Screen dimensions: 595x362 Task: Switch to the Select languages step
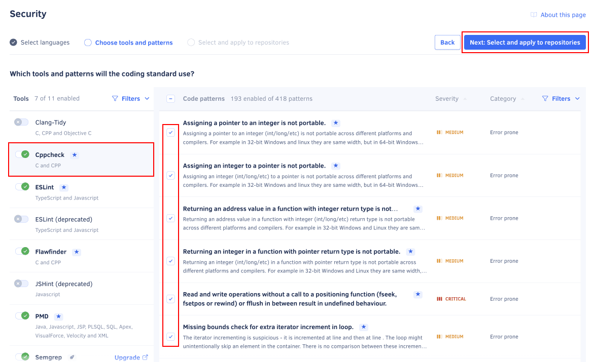(45, 43)
